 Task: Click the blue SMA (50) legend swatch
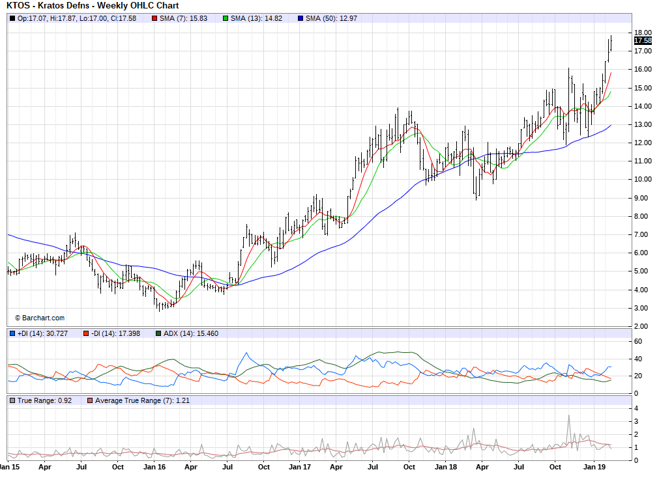coord(300,18)
